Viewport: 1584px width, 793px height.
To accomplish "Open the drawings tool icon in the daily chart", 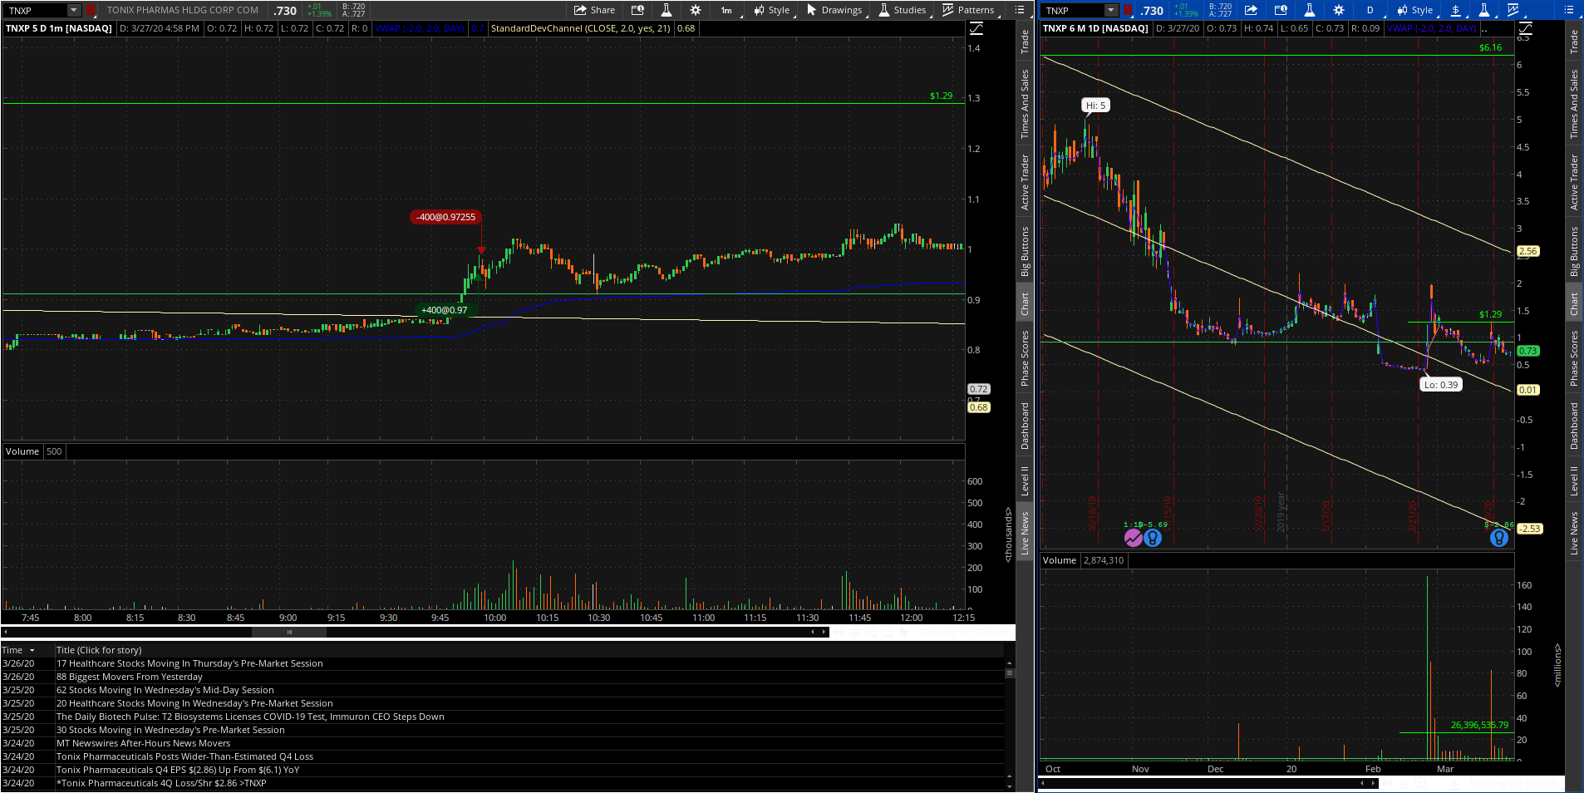I will 1456,10.
